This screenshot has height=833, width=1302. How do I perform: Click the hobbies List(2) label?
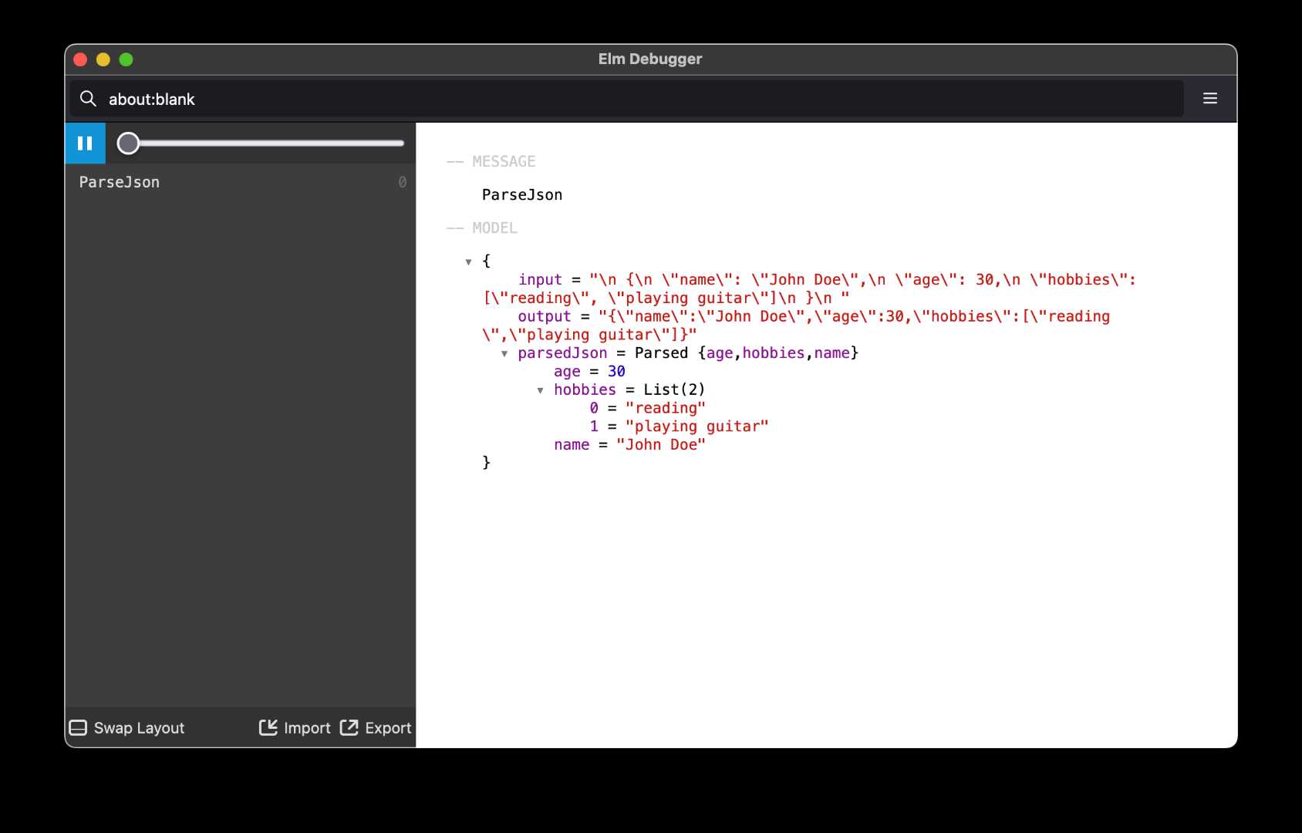[x=629, y=390]
